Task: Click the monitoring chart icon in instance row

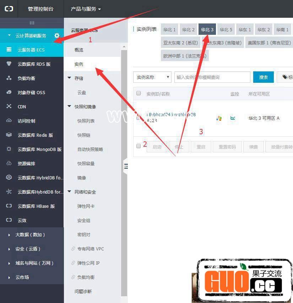Action: click(x=233, y=118)
